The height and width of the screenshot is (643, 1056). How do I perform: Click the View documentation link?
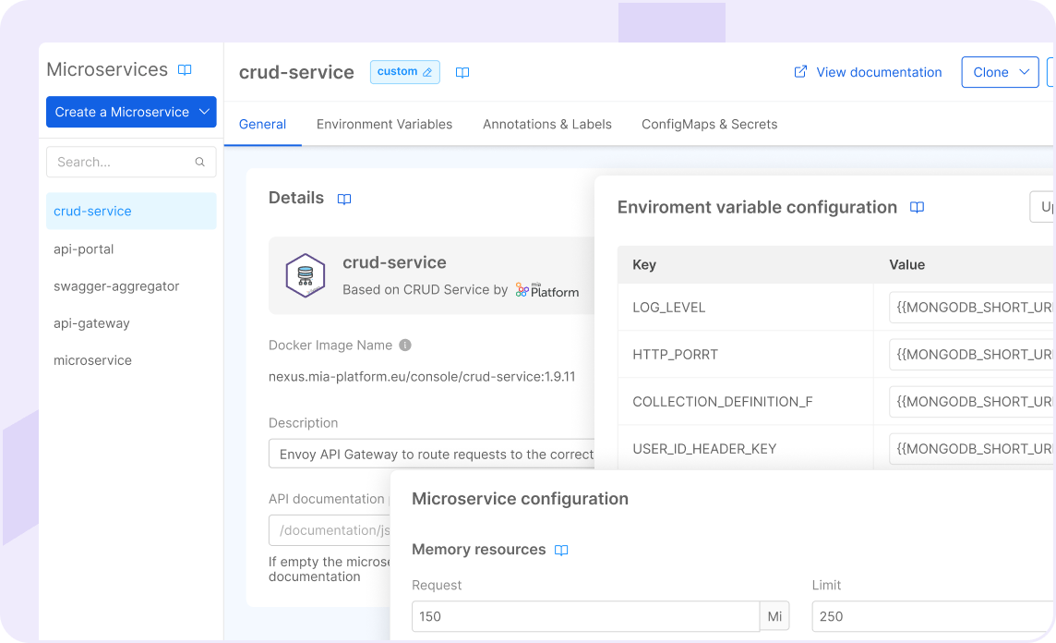pyautogui.click(x=879, y=72)
